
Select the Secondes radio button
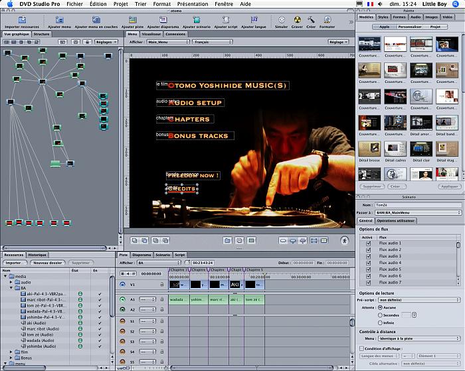(380, 315)
